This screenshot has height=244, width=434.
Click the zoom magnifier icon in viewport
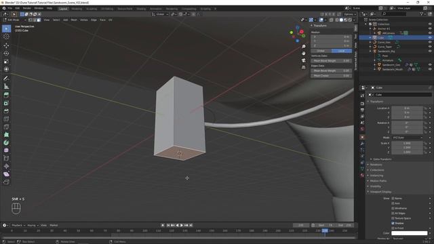[304, 47]
